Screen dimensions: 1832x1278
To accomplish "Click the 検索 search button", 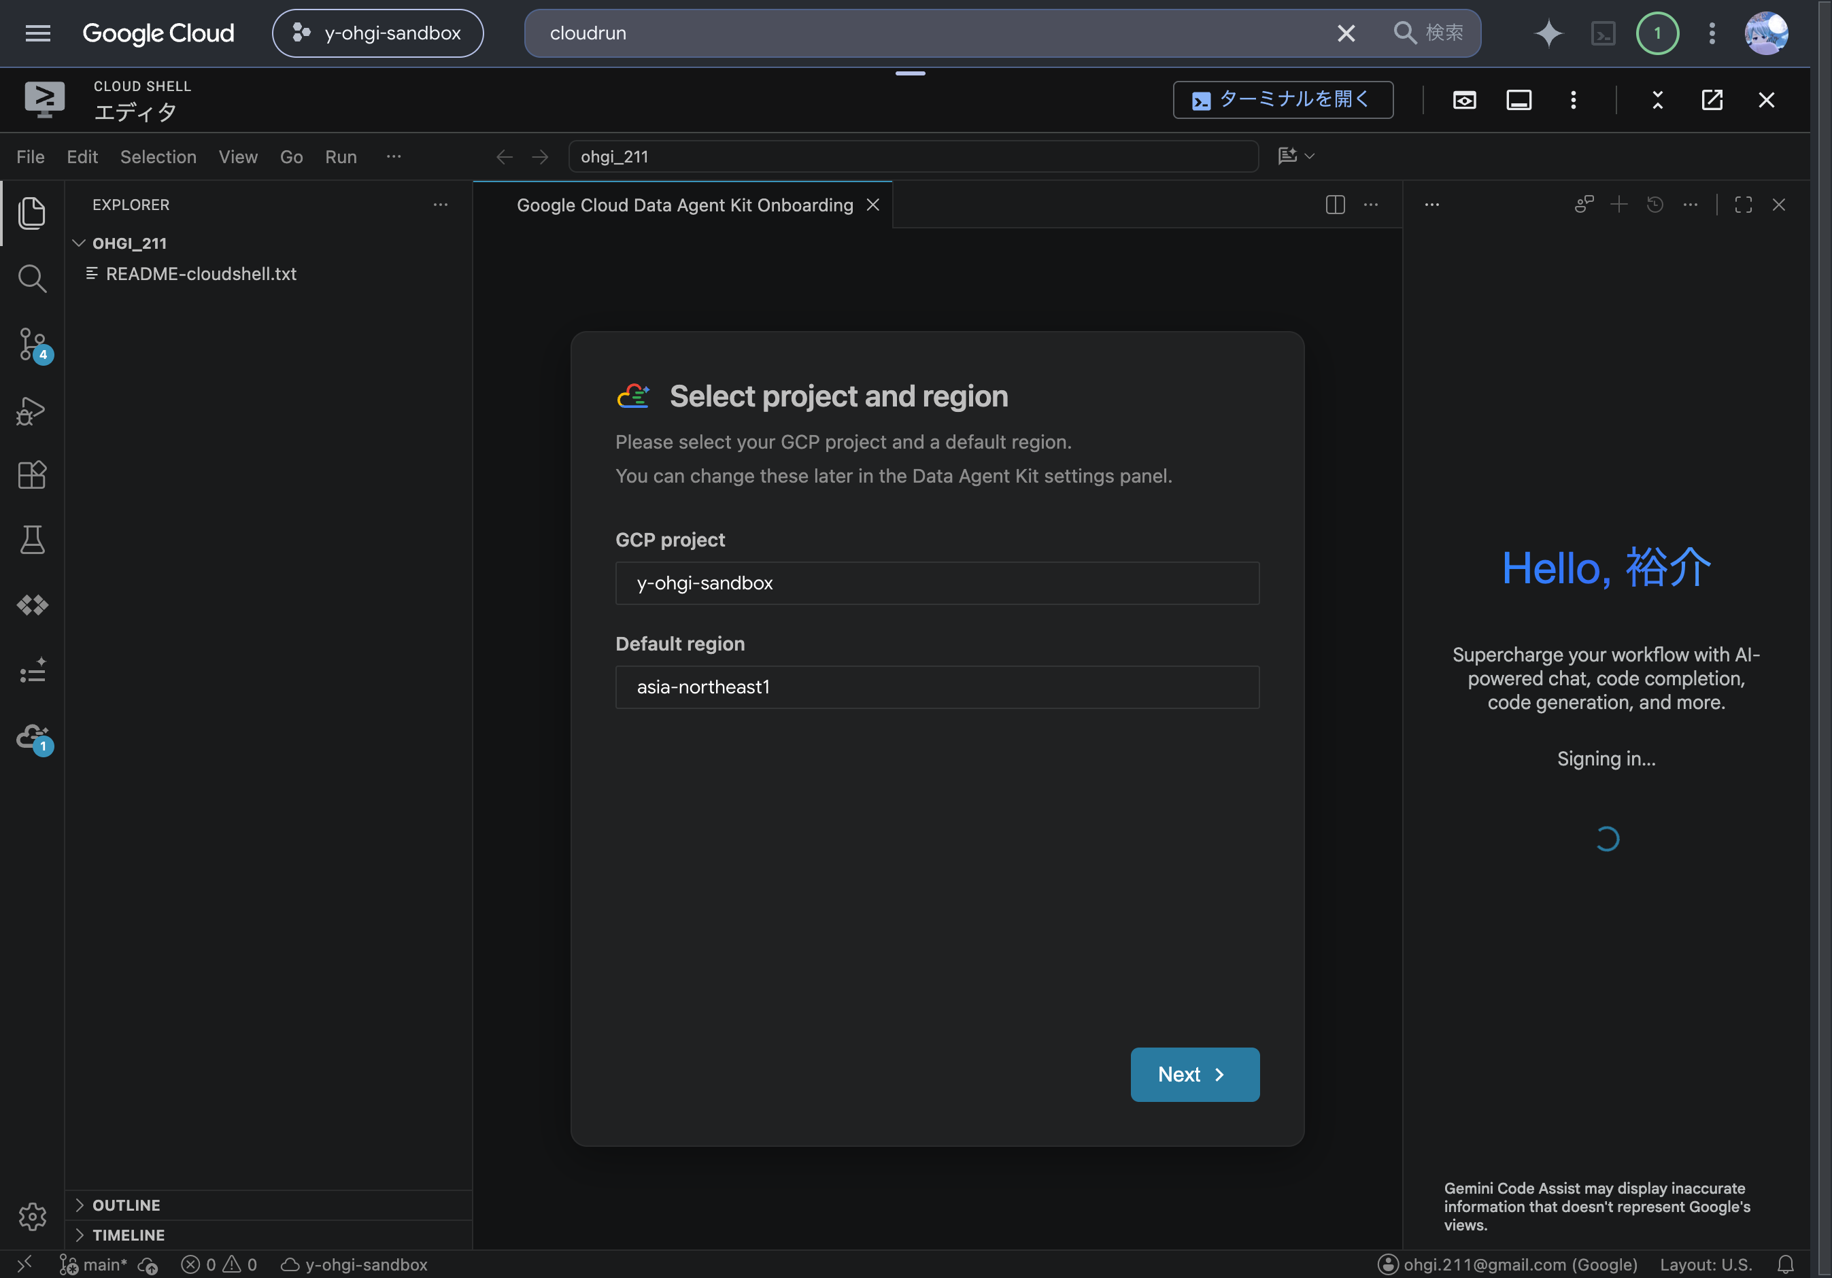I will pos(1428,33).
